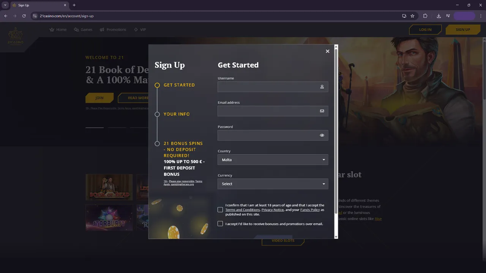Open the Games menu item
Image resolution: width=486 pixels, height=273 pixels.
click(x=83, y=30)
